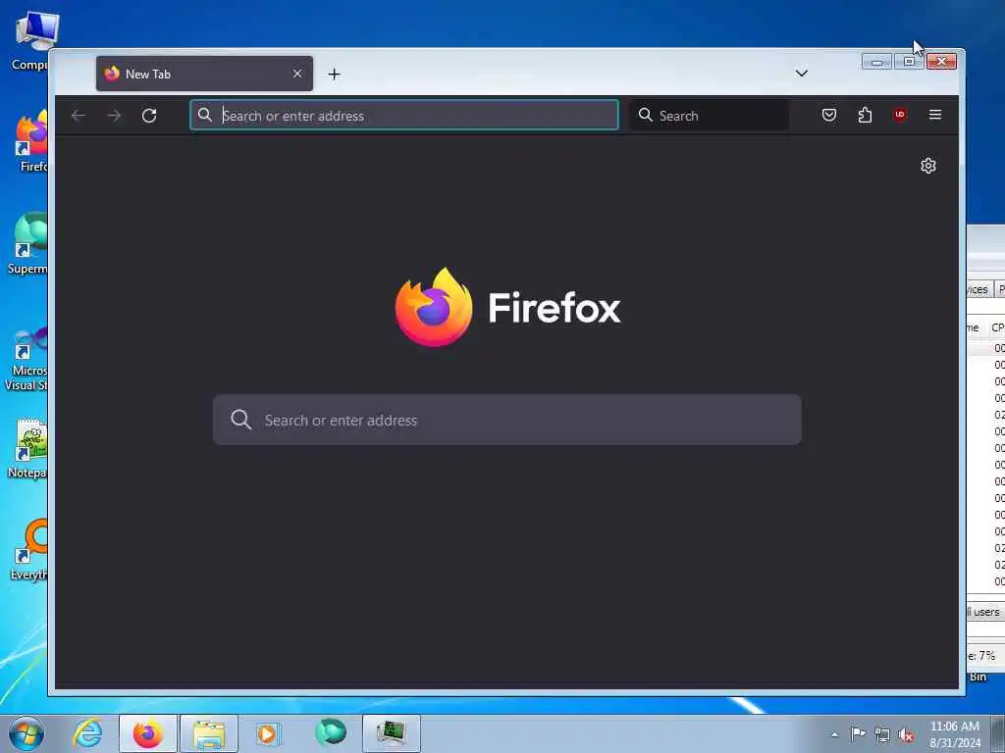Open the Extensions puzzle icon
1005x753 pixels.
[865, 116]
